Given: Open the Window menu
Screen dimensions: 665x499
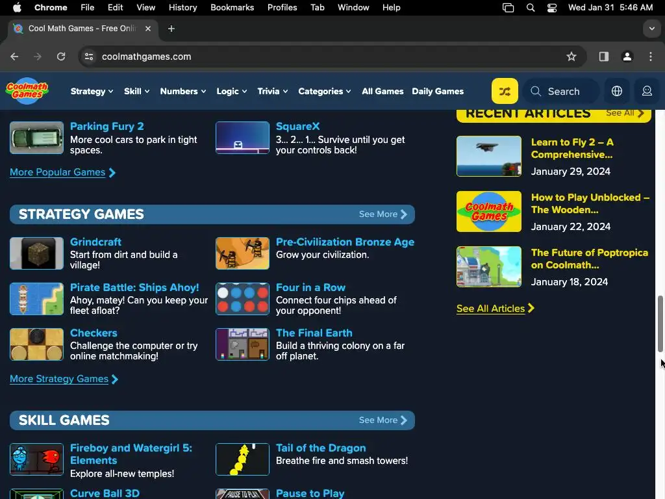Looking at the screenshot, I should pyautogui.click(x=353, y=7).
